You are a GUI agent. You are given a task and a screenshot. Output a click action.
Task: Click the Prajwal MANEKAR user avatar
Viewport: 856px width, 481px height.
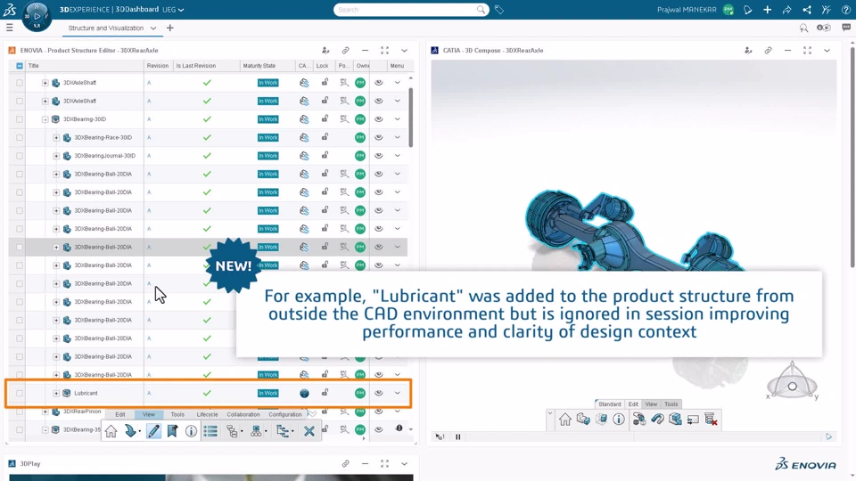click(728, 10)
